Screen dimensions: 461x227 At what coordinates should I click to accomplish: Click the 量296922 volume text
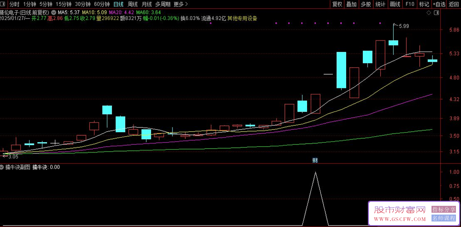coord(108,18)
